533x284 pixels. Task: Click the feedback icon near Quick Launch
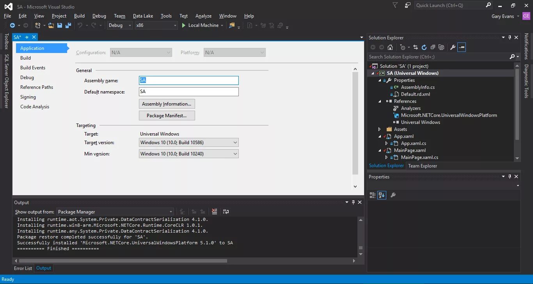[408, 5]
